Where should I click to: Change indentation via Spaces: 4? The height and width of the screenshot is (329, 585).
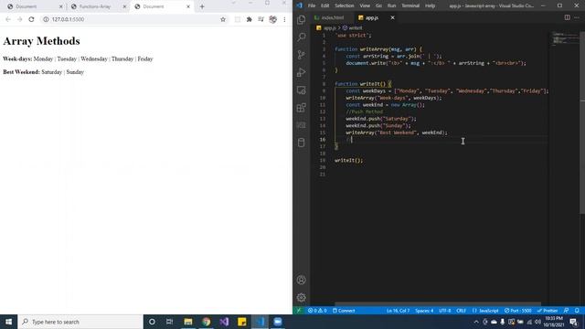click(424, 311)
